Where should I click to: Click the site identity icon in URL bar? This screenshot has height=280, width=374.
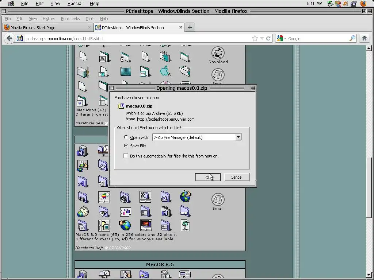(x=20, y=38)
